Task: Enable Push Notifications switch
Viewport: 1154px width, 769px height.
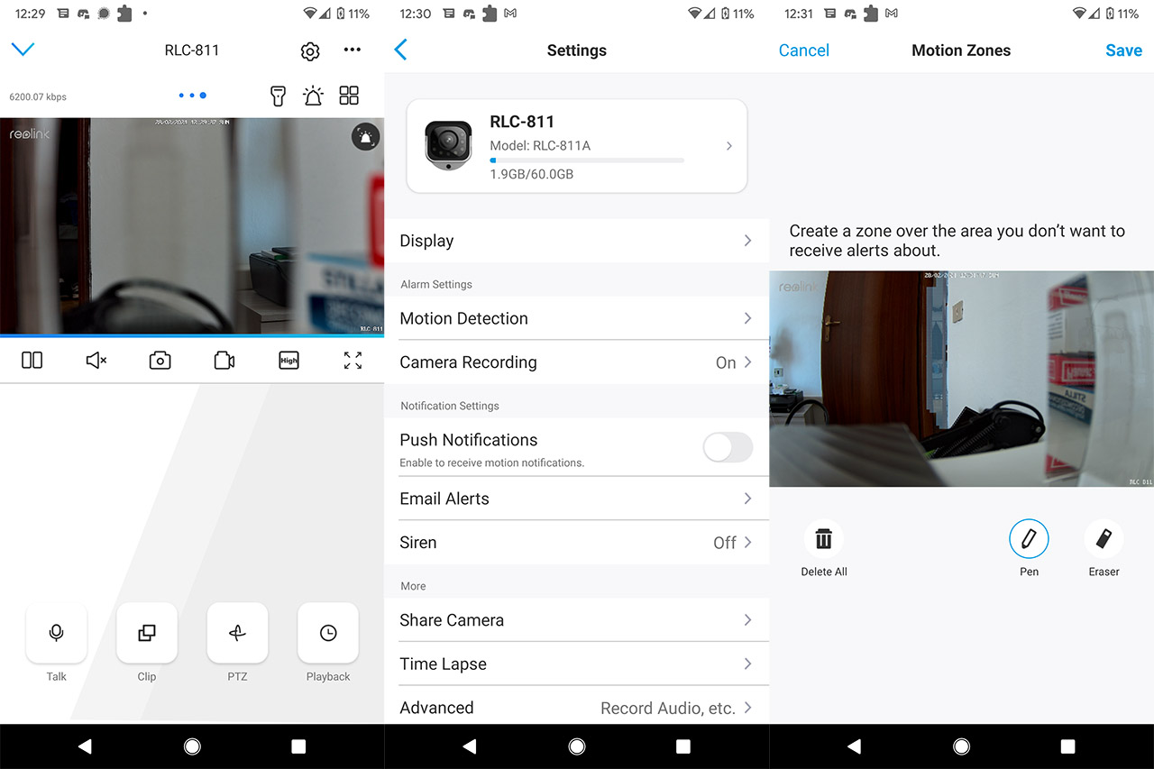Action: (728, 447)
